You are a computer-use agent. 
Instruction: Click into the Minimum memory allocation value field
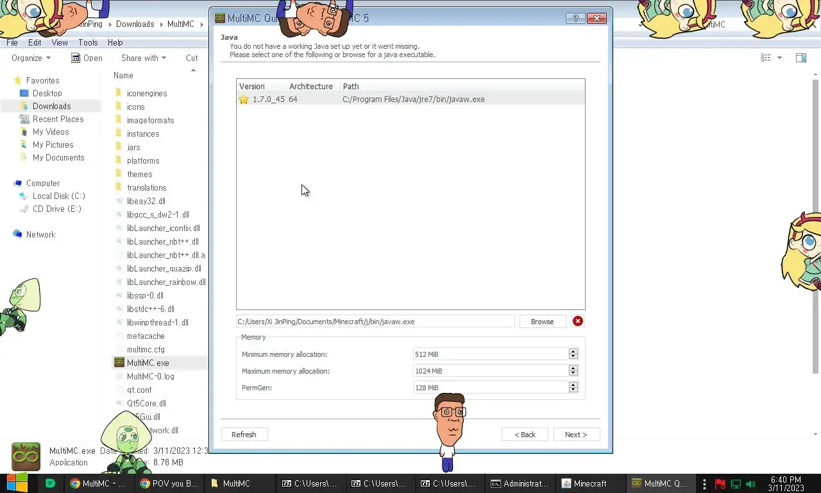491,354
